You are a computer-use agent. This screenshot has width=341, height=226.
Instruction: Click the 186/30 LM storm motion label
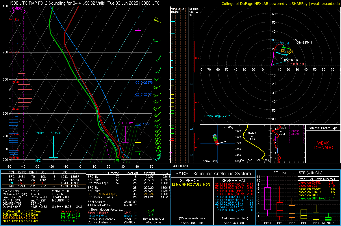[281, 44]
